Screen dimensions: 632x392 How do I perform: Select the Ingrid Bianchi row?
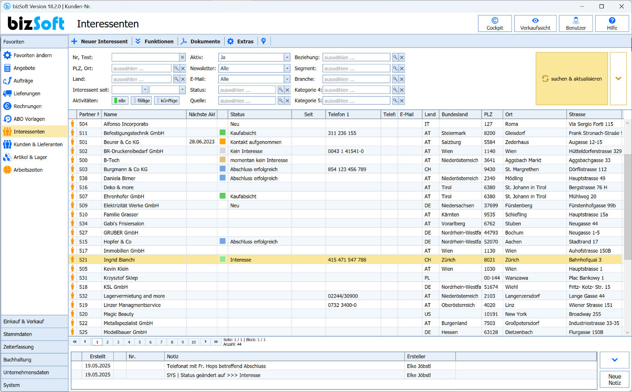click(345, 260)
